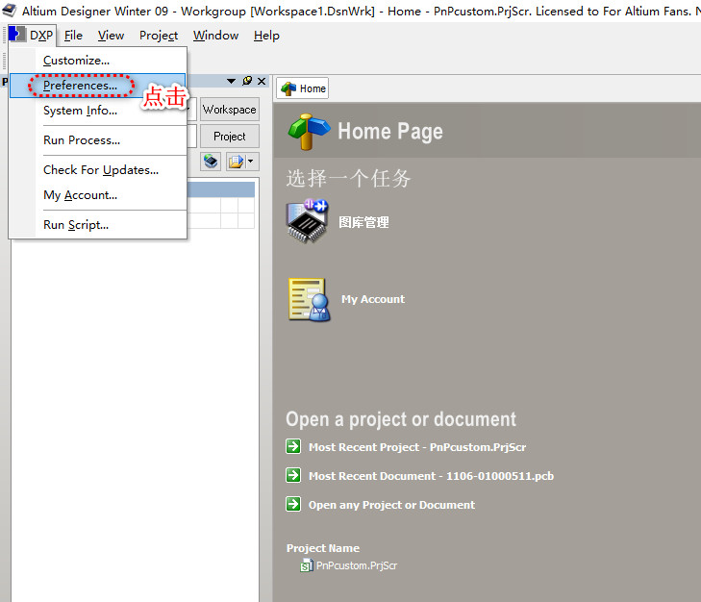
Task: Open the Project menu in menu bar
Action: (x=158, y=36)
